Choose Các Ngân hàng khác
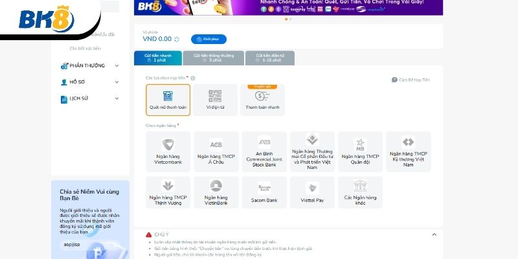This screenshot has height=259, width=518. click(360, 192)
